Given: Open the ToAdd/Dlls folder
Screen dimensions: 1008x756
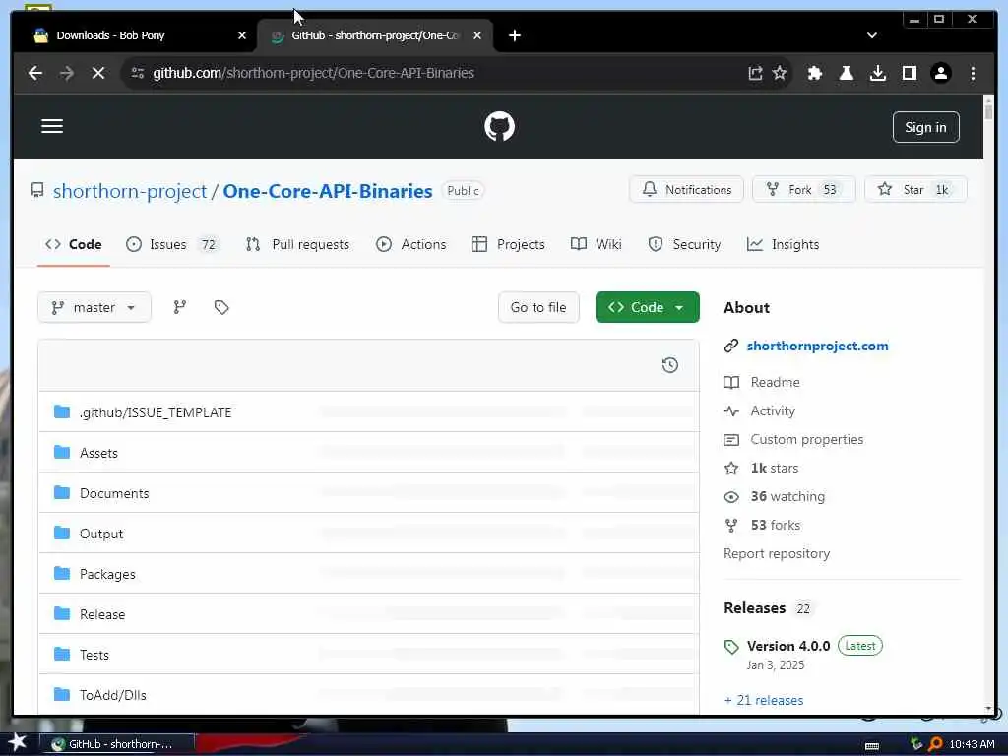Looking at the screenshot, I should (113, 696).
